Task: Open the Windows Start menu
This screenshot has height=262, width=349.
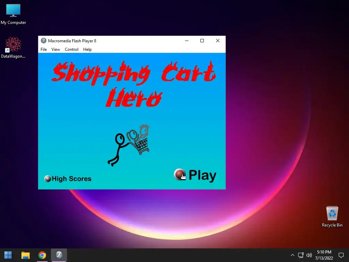Action: (x=8, y=255)
